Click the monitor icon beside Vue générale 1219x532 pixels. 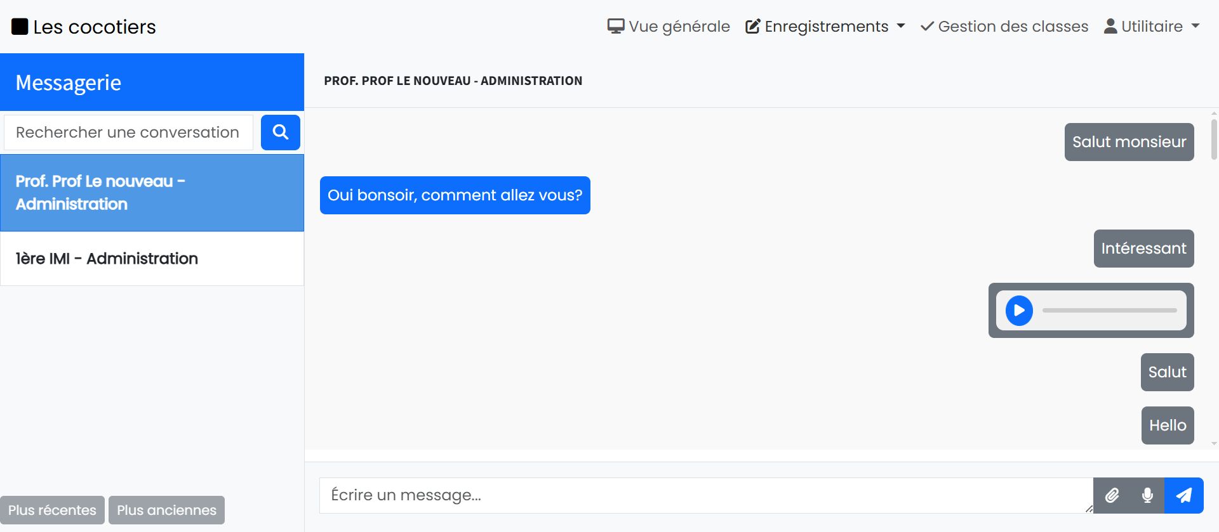615,27
